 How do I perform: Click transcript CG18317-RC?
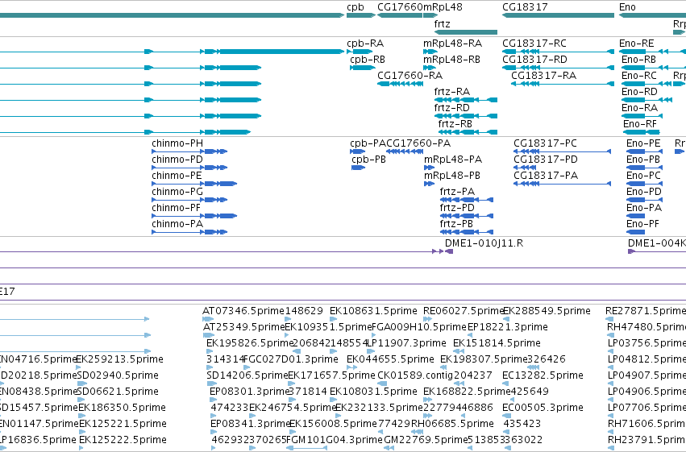[534, 44]
